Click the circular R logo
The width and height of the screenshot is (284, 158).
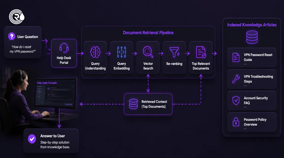[17, 17]
